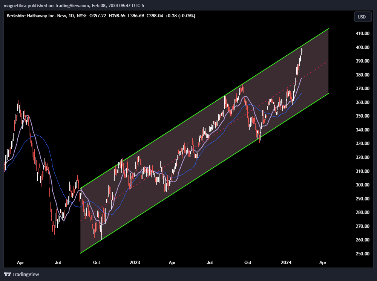Viewport: 377px width, 281px height.
Task: Click the Jul label after 2023
Action: (x=210, y=263)
